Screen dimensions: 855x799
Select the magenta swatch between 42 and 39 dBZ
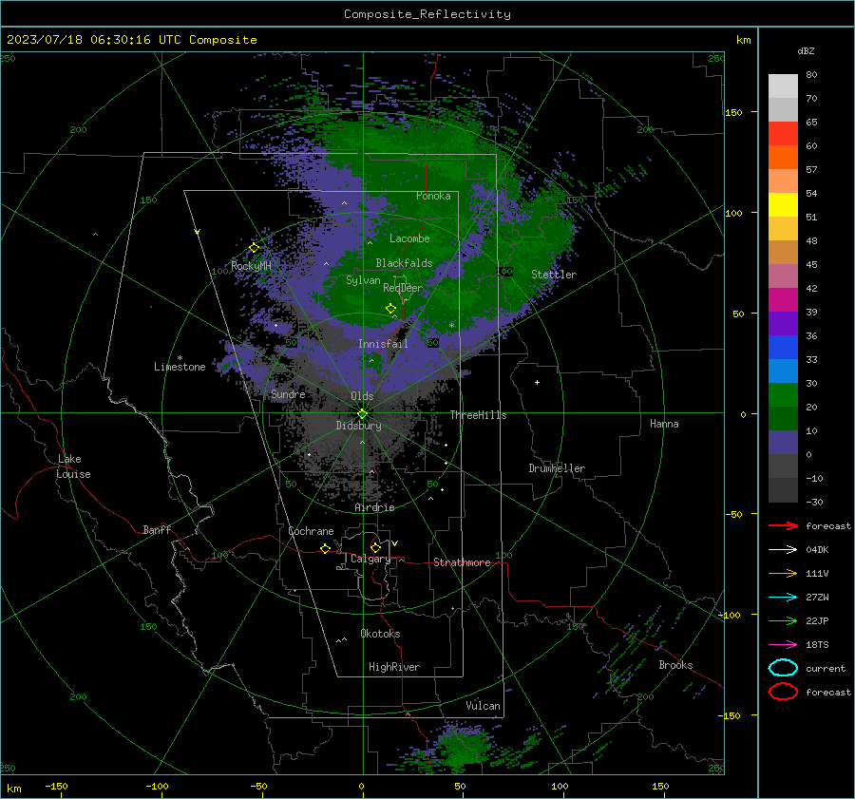pos(783,299)
